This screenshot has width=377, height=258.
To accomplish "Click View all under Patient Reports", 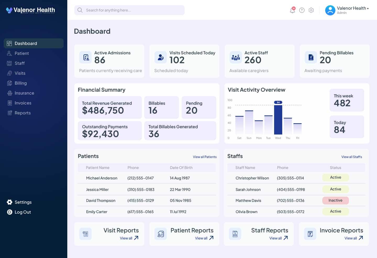I will 201,238.
